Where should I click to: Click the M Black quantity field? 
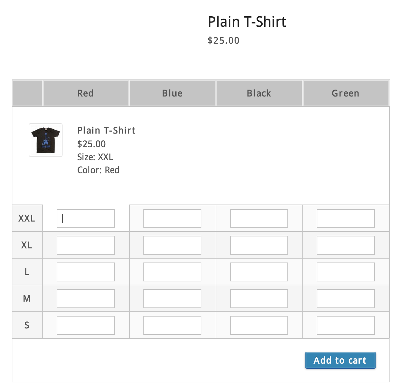click(259, 299)
